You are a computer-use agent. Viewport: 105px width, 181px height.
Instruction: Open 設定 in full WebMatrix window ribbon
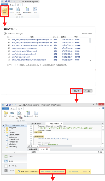click(x=36, y=114)
